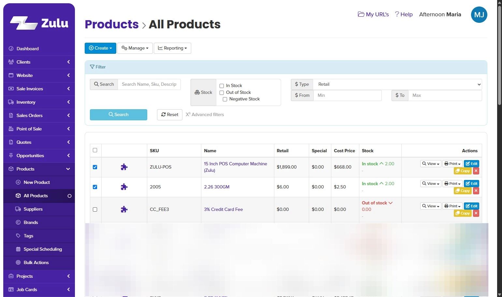The height and width of the screenshot is (297, 502).
Task: Open the MJ user avatar
Action: [x=479, y=15]
